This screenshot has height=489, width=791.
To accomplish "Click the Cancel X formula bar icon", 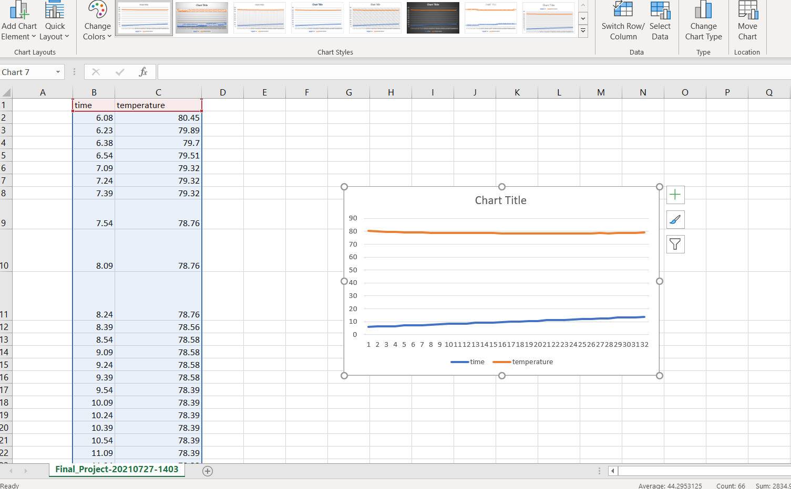I will pos(96,72).
